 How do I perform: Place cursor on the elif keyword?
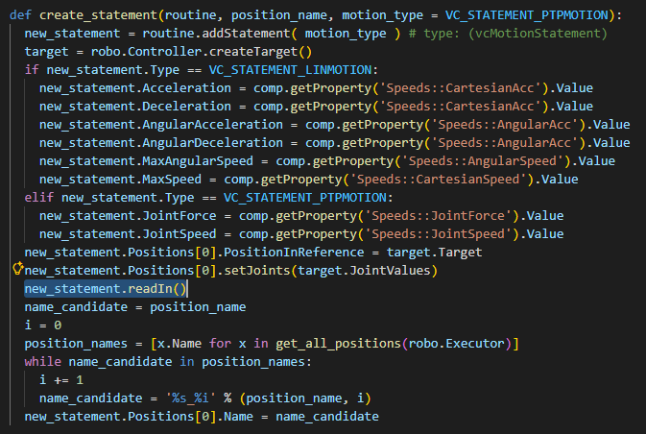click(39, 197)
